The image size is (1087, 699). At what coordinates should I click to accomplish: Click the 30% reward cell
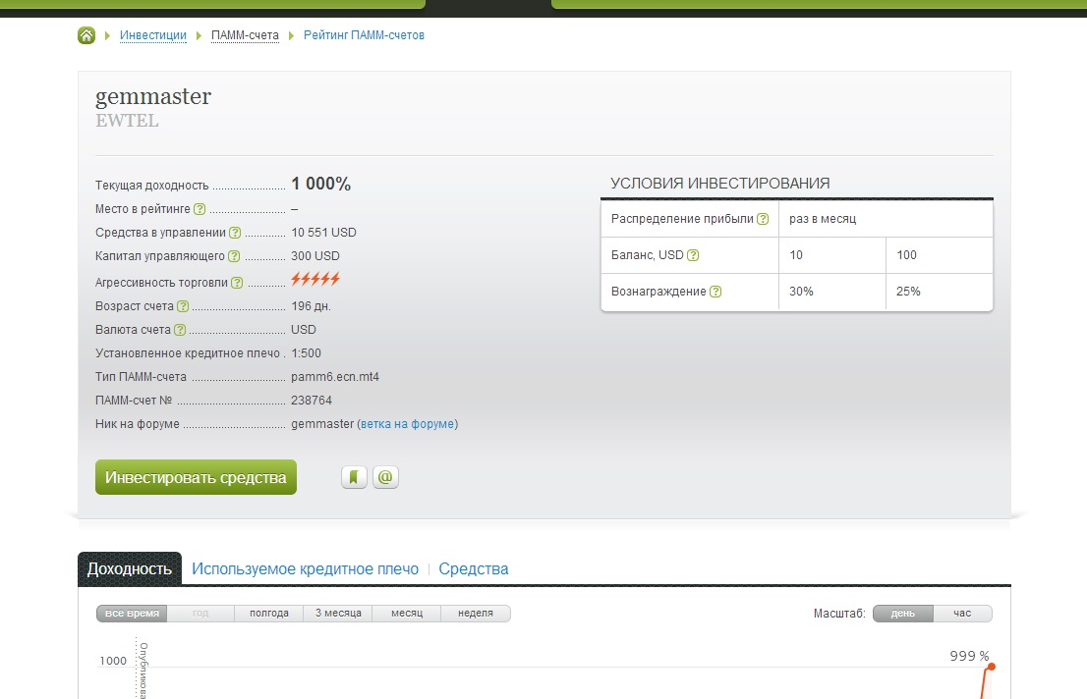click(x=831, y=292)
